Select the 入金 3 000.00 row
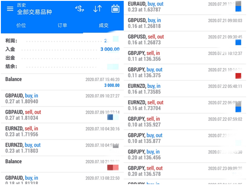The image size is (247, 185). point(62,49)
